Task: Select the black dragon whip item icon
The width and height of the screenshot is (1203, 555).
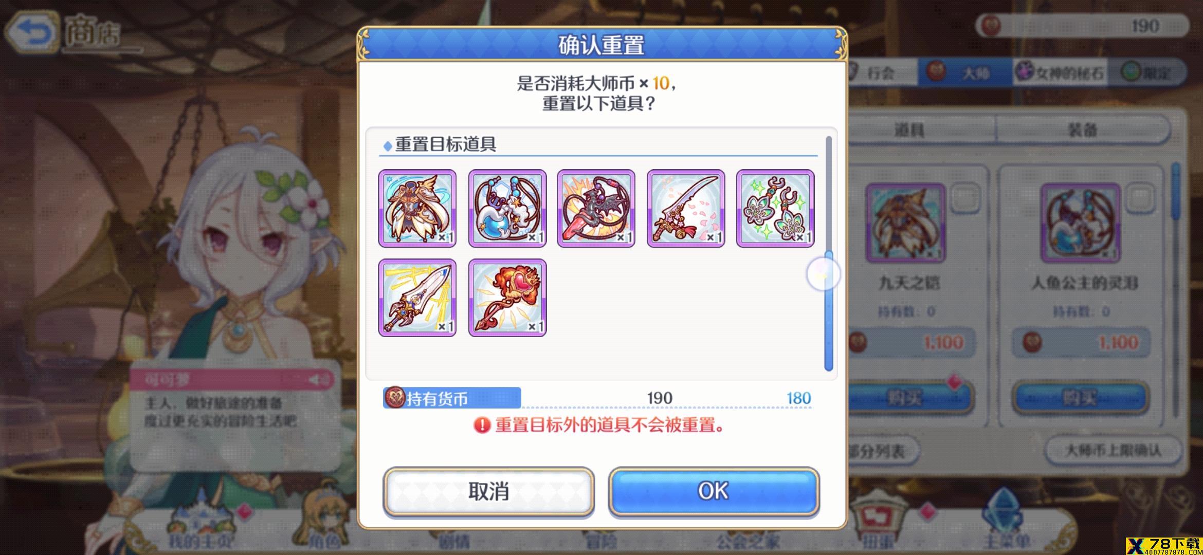Action: tap(596, 208)
